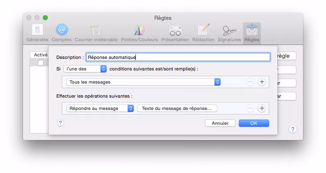This screenshot has height=173, width=326.
Task: Remove the condition with the minus button
Action: [250, 82]
